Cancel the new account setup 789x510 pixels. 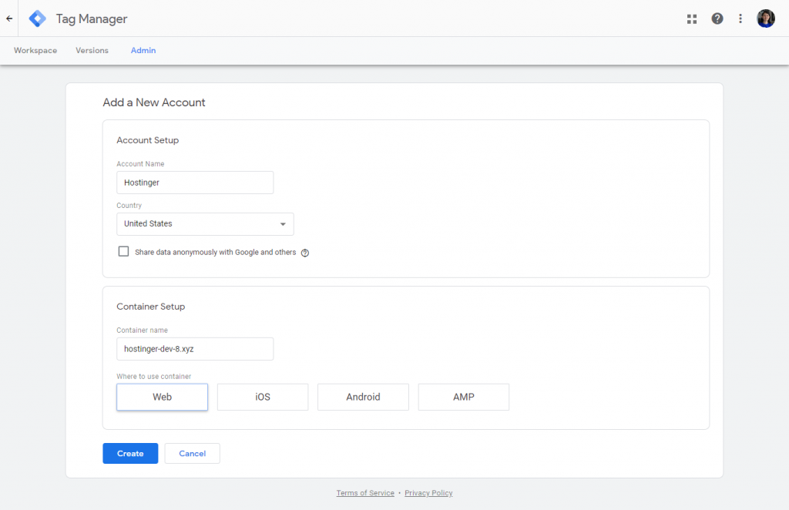[x=192, y=453]
